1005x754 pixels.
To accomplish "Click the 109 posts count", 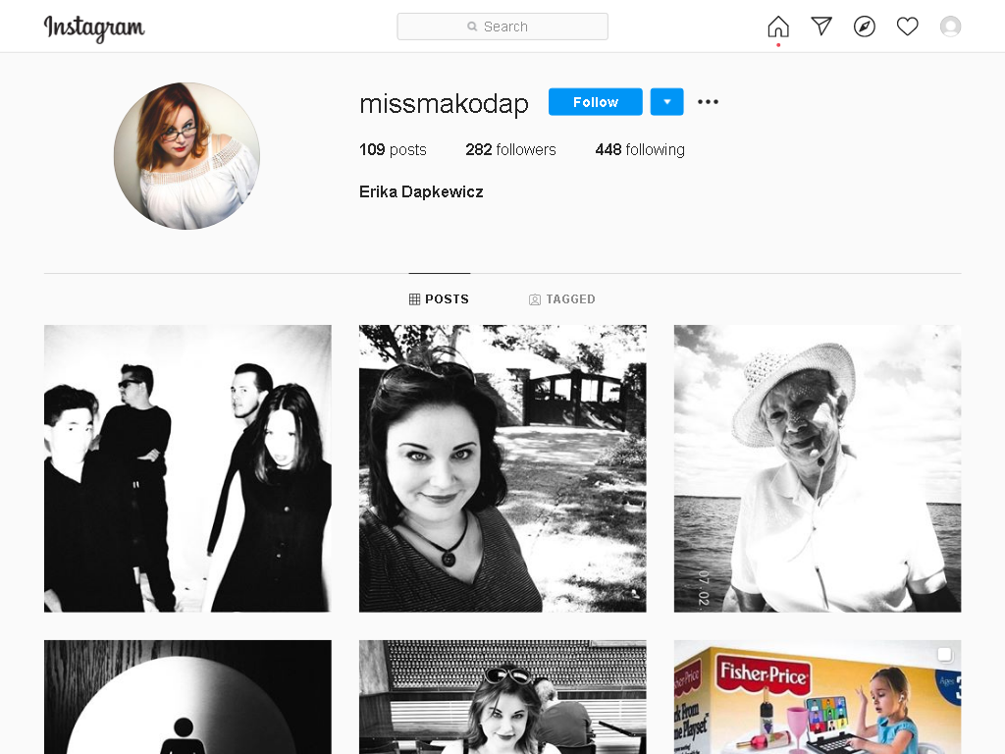I will pyautogui.click(x=393, y=149).
